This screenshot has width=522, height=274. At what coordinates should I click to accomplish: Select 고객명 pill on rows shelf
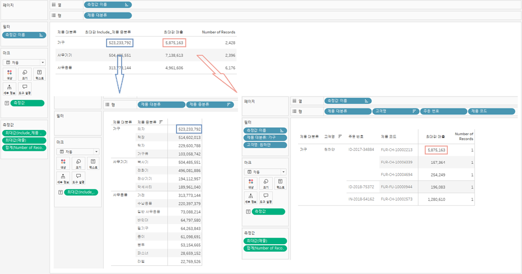coord(396,111)
